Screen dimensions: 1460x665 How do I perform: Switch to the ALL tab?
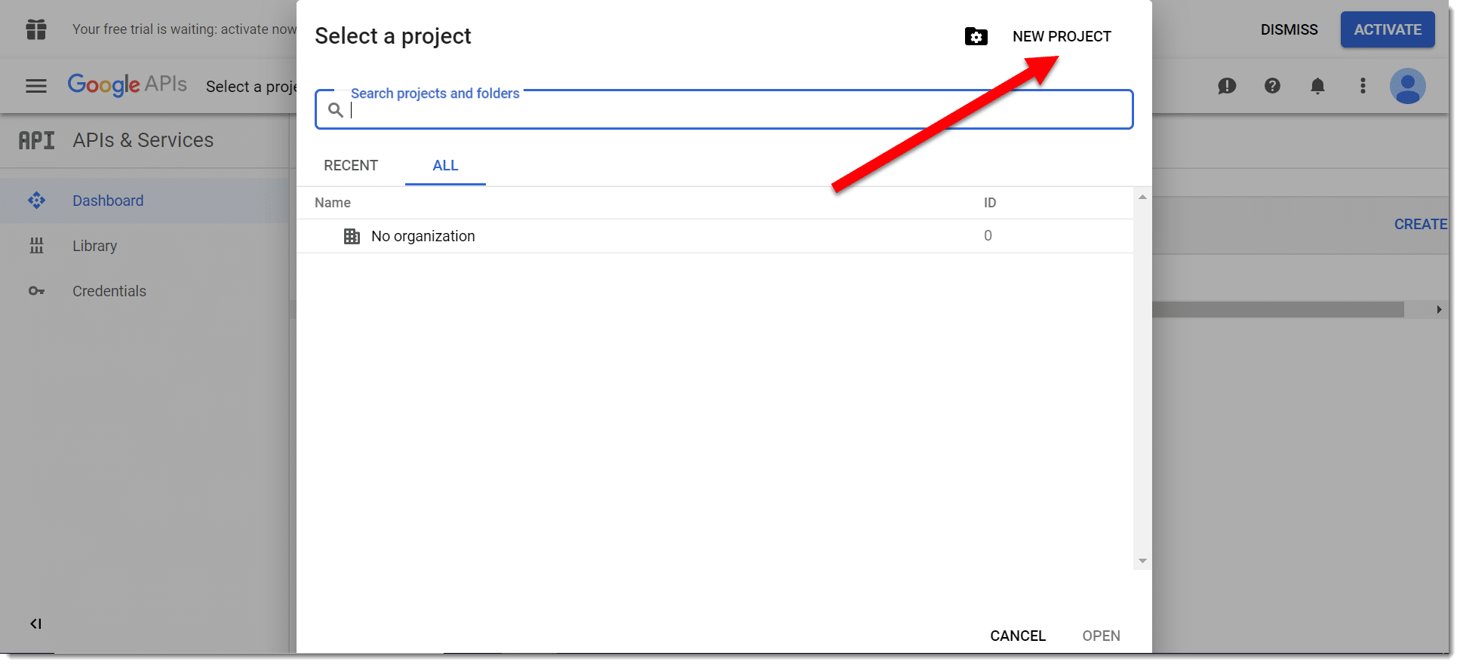(x=445, y=166)
